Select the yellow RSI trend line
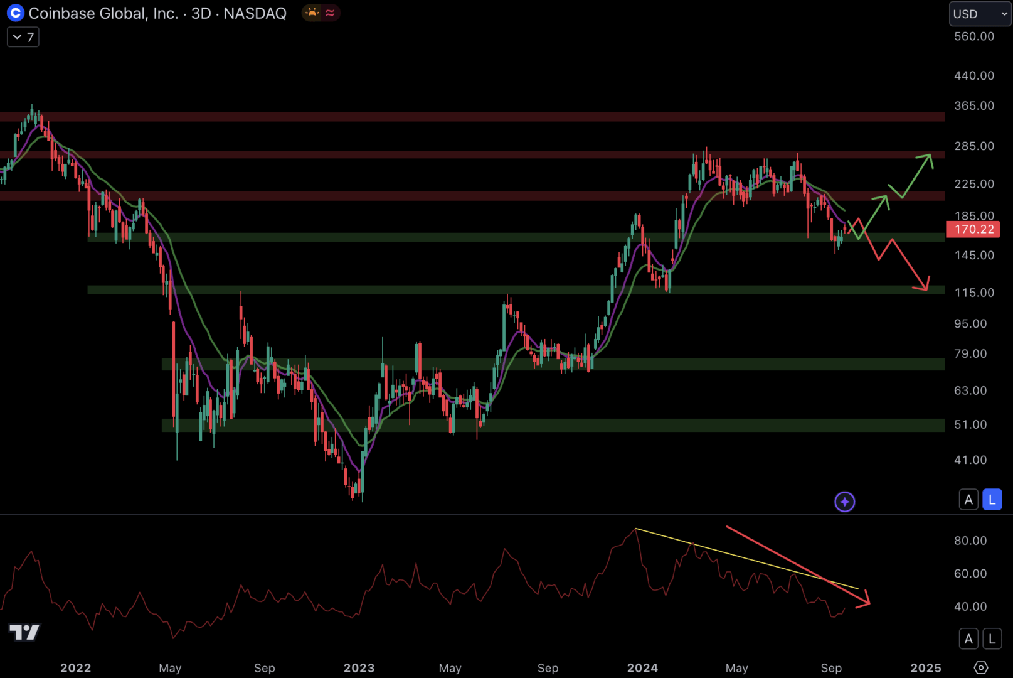1013x678 pixels. pyautogui.click(x=746, y=559)
